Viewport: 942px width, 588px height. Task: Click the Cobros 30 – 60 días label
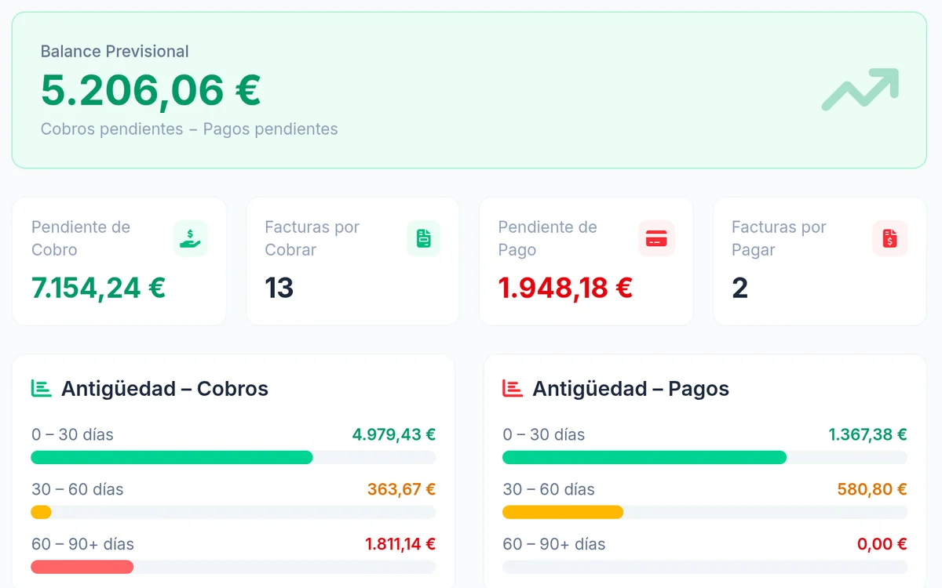tap(78, 489)
